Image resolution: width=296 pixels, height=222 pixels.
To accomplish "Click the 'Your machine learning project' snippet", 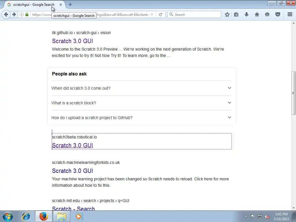I will coord(140,182).
